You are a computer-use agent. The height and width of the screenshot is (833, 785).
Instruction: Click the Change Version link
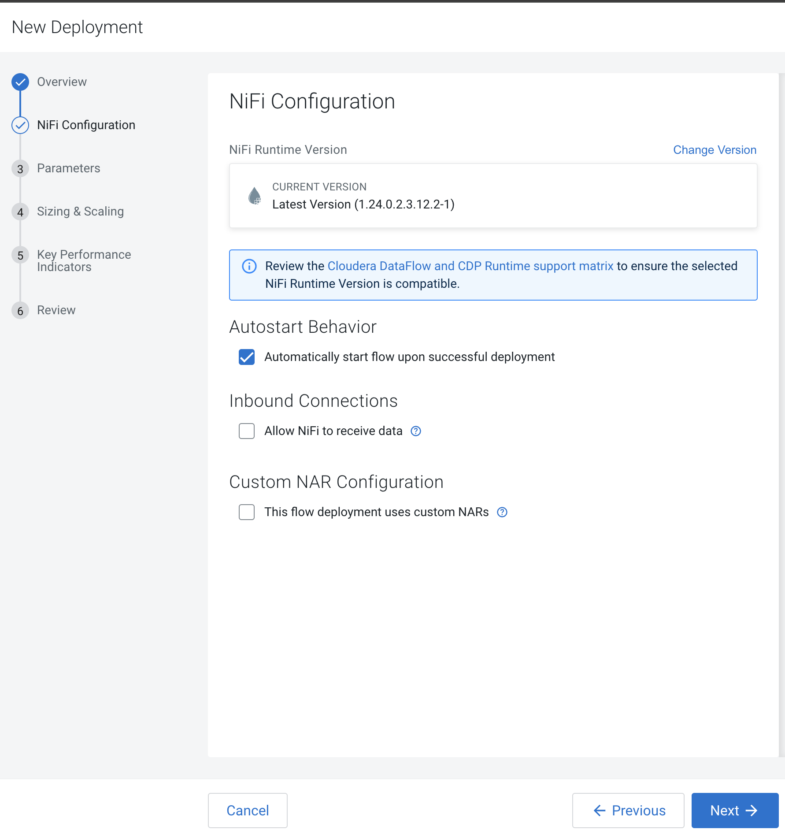(715, 150)
